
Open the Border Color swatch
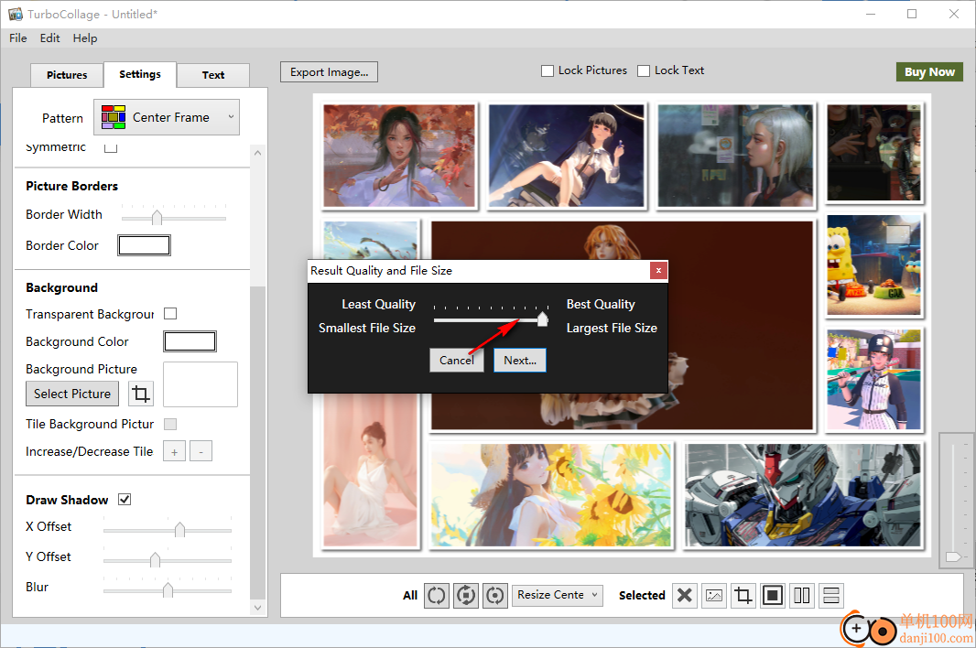pos(144,245)
